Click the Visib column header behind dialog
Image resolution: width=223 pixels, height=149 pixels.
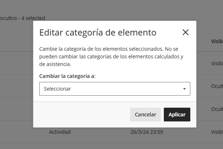pyautogui.click(x=217, y=41)
